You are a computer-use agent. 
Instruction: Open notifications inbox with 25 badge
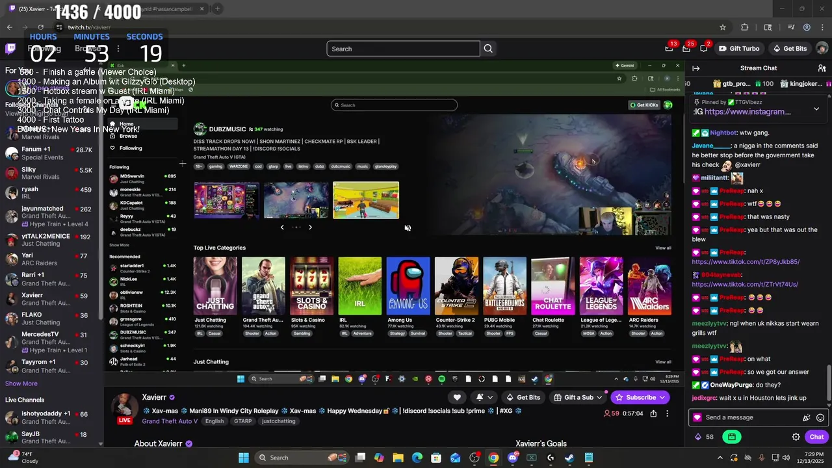[x=686, y=49]
